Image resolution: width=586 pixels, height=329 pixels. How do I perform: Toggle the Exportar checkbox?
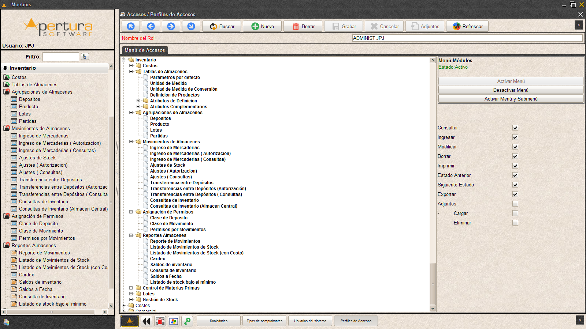[515, 194]
